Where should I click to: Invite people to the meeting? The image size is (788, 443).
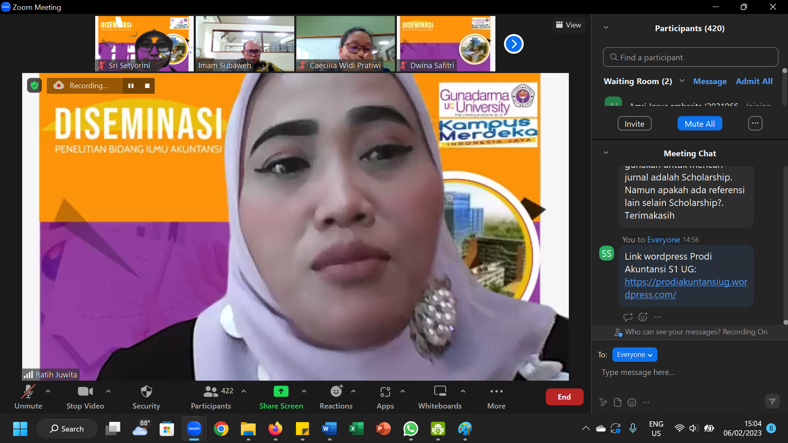click(635, 123)
